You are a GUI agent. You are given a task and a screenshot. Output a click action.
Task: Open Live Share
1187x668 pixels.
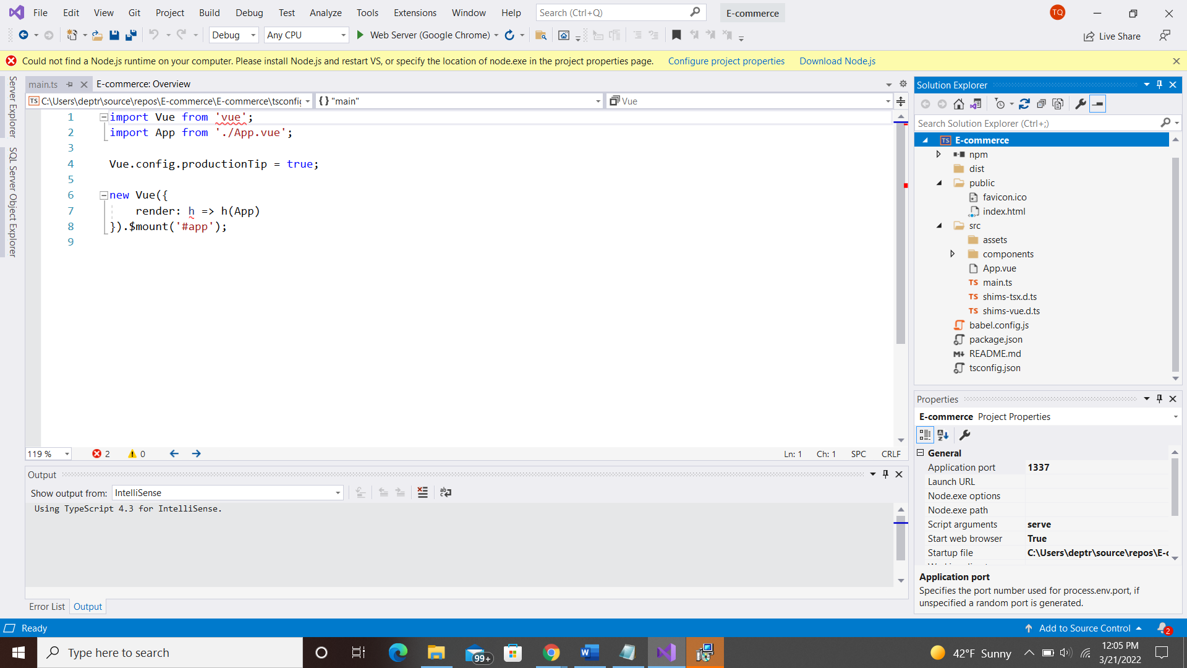[1112, 36]
